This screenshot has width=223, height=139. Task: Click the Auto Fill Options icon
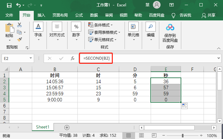tap(184, 106)
